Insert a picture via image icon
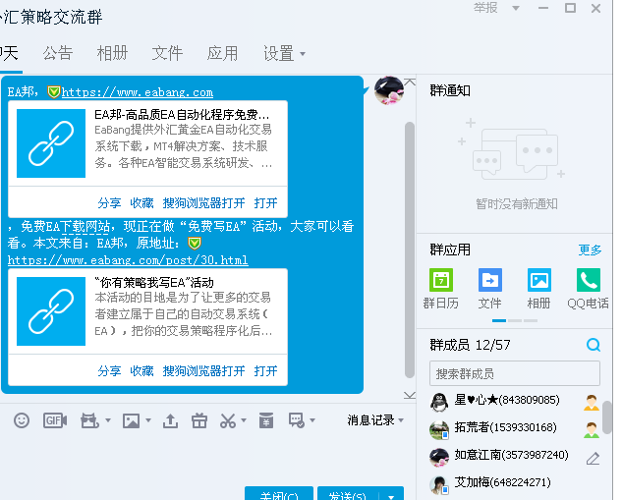The image size is (622, 500). point(132,420)
